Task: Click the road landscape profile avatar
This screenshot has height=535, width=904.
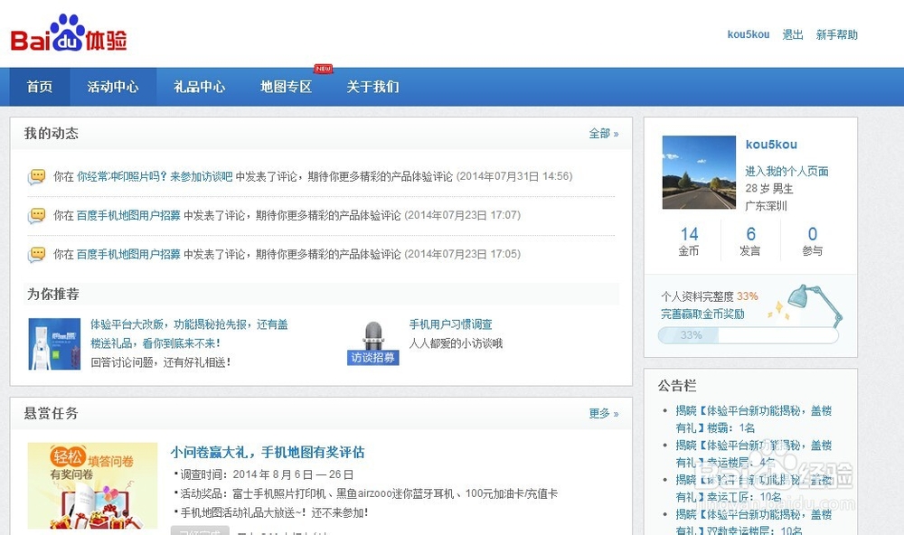Action: (699, 173)
